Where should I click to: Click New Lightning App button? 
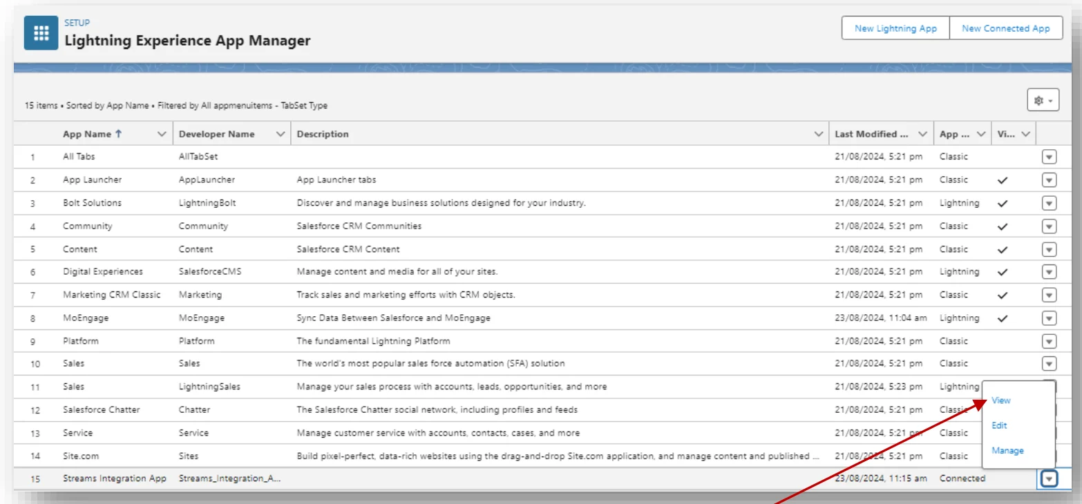pyautogui.click(x=895, y=28)
